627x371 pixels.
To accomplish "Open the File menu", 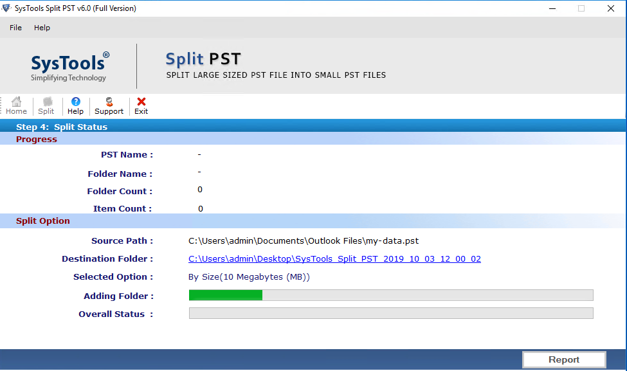I will click(x=15, y=28).
